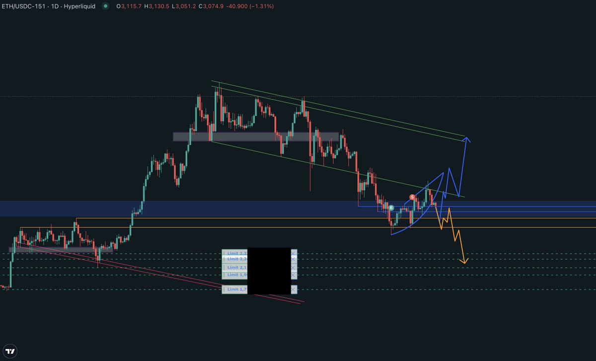This screenshot has width=596, height=361.
Task: Click the change value -40.900 (-1.31%)
Action: 250,6
